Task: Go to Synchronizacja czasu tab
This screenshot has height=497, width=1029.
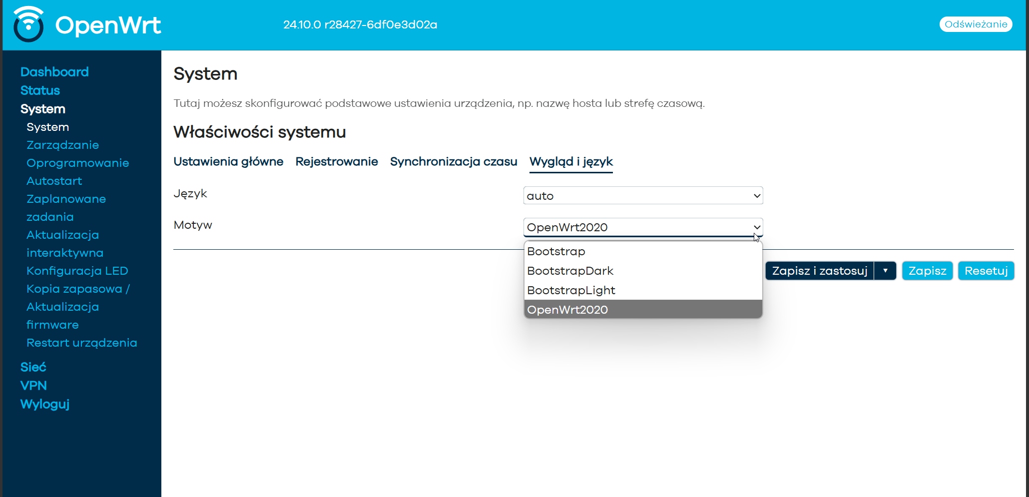Action: [x=453, y=162]
